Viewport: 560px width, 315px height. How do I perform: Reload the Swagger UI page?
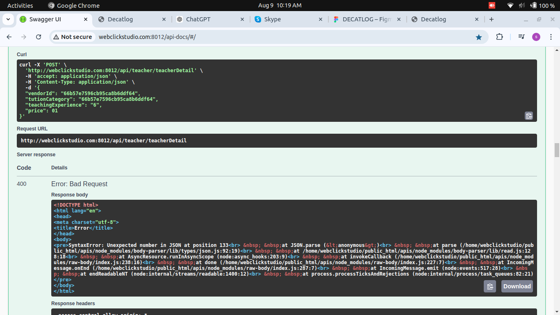tap(39, 37)
